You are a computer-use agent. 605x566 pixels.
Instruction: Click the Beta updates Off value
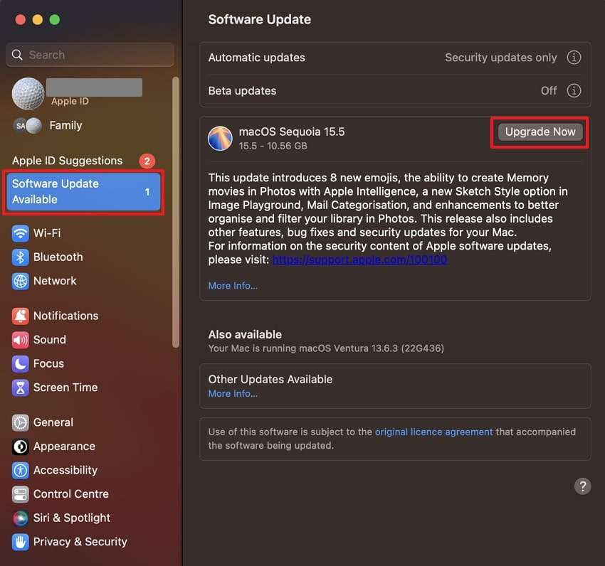549,90
